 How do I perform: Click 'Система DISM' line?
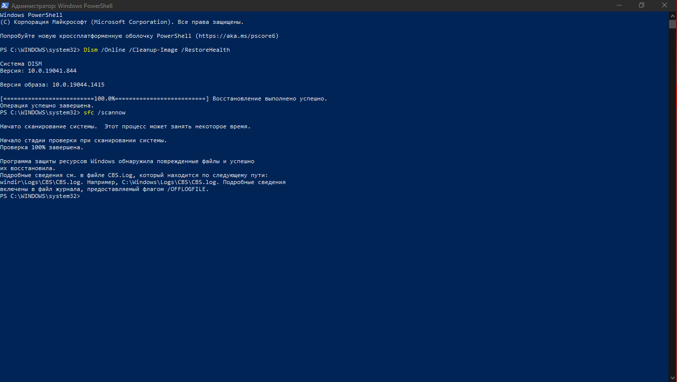21,64
